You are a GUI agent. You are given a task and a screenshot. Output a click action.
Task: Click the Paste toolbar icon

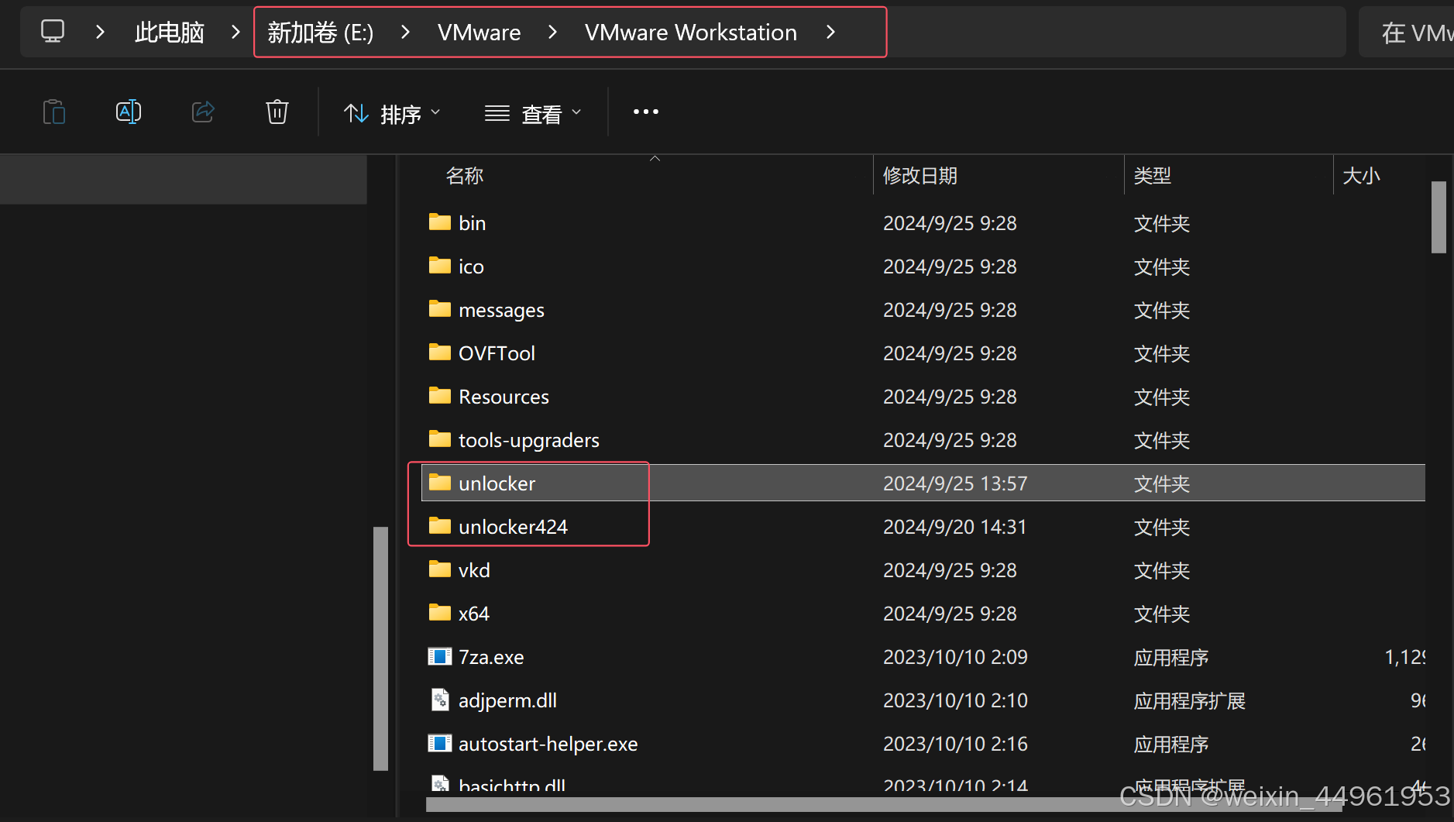click(x=53, y=112)
